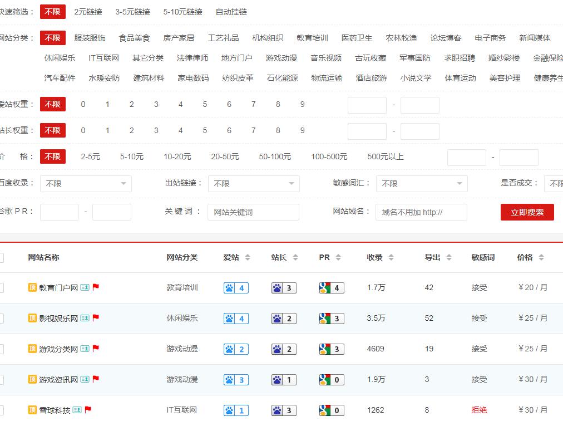Open the 百度收录 dropdown
The width and height of the screenshot is (563, 421).
(x=85, y=183)
